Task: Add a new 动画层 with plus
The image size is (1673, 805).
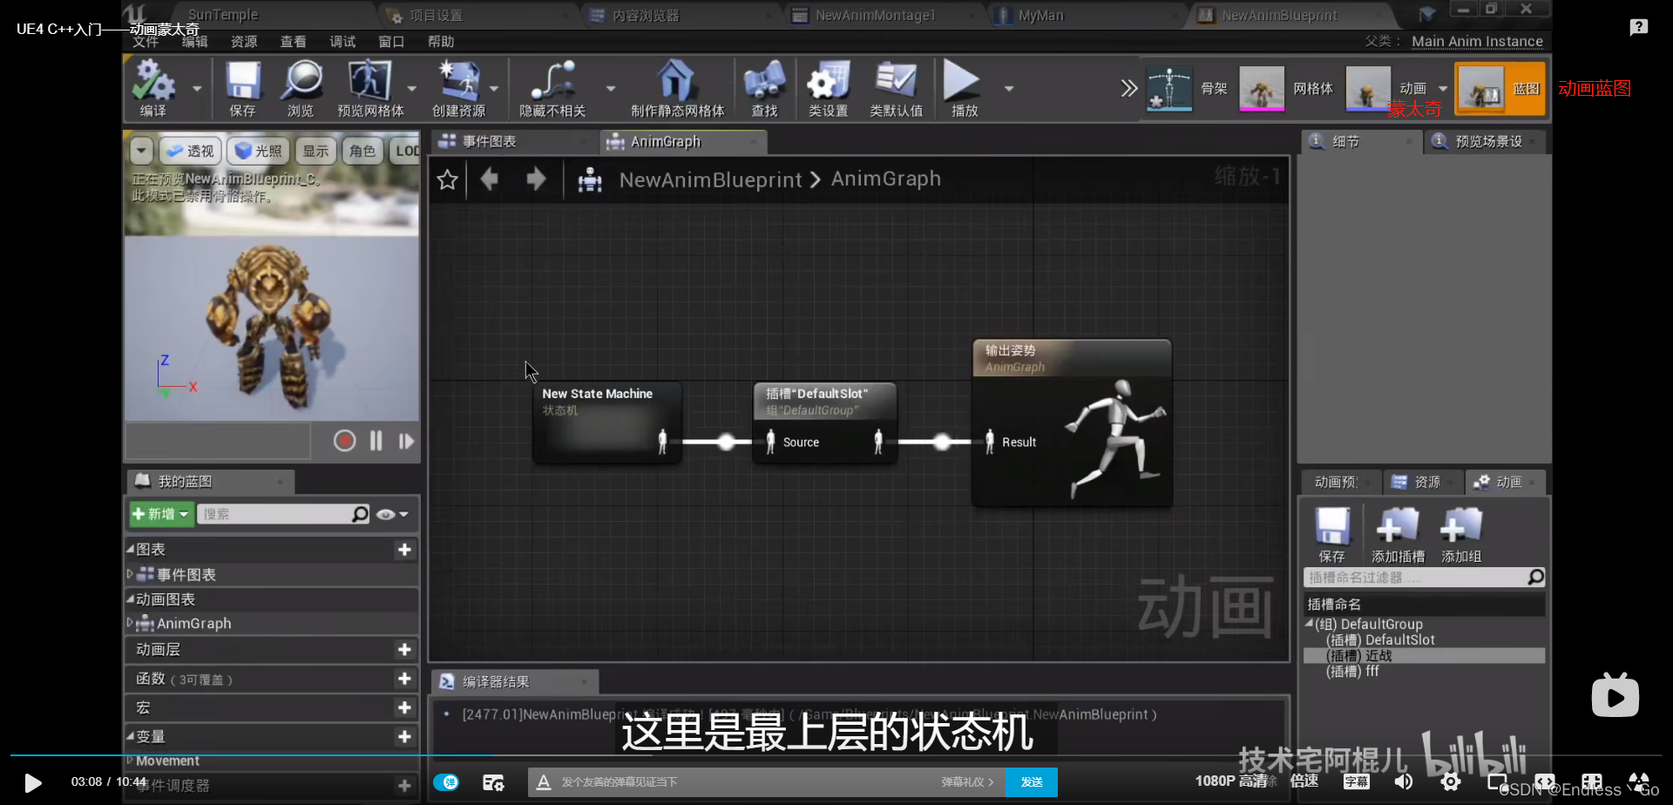Action: 404,650
